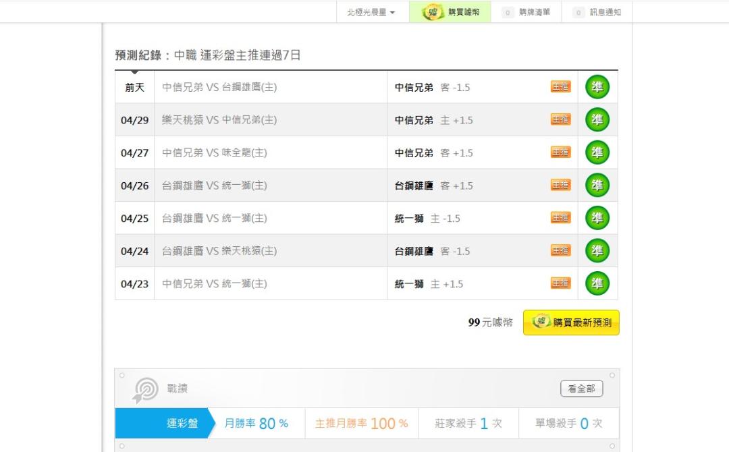Click the 訊息通知 count badge
The image size is (729, 452).
pos(579,13)
